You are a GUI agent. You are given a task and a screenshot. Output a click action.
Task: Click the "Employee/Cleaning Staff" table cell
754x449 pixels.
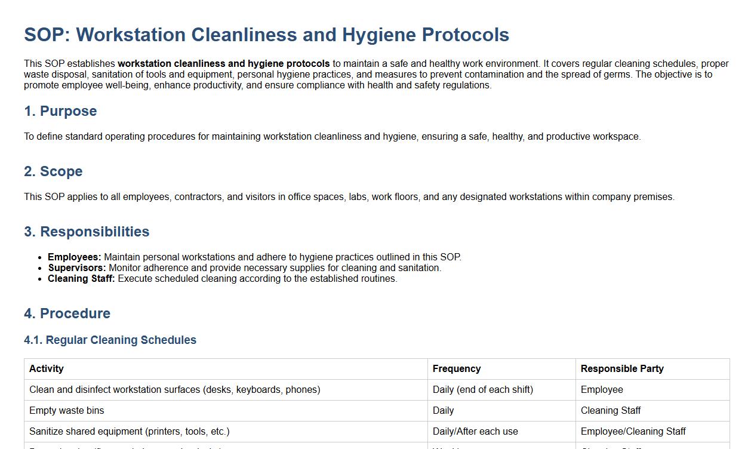click(x=633, y=432)
